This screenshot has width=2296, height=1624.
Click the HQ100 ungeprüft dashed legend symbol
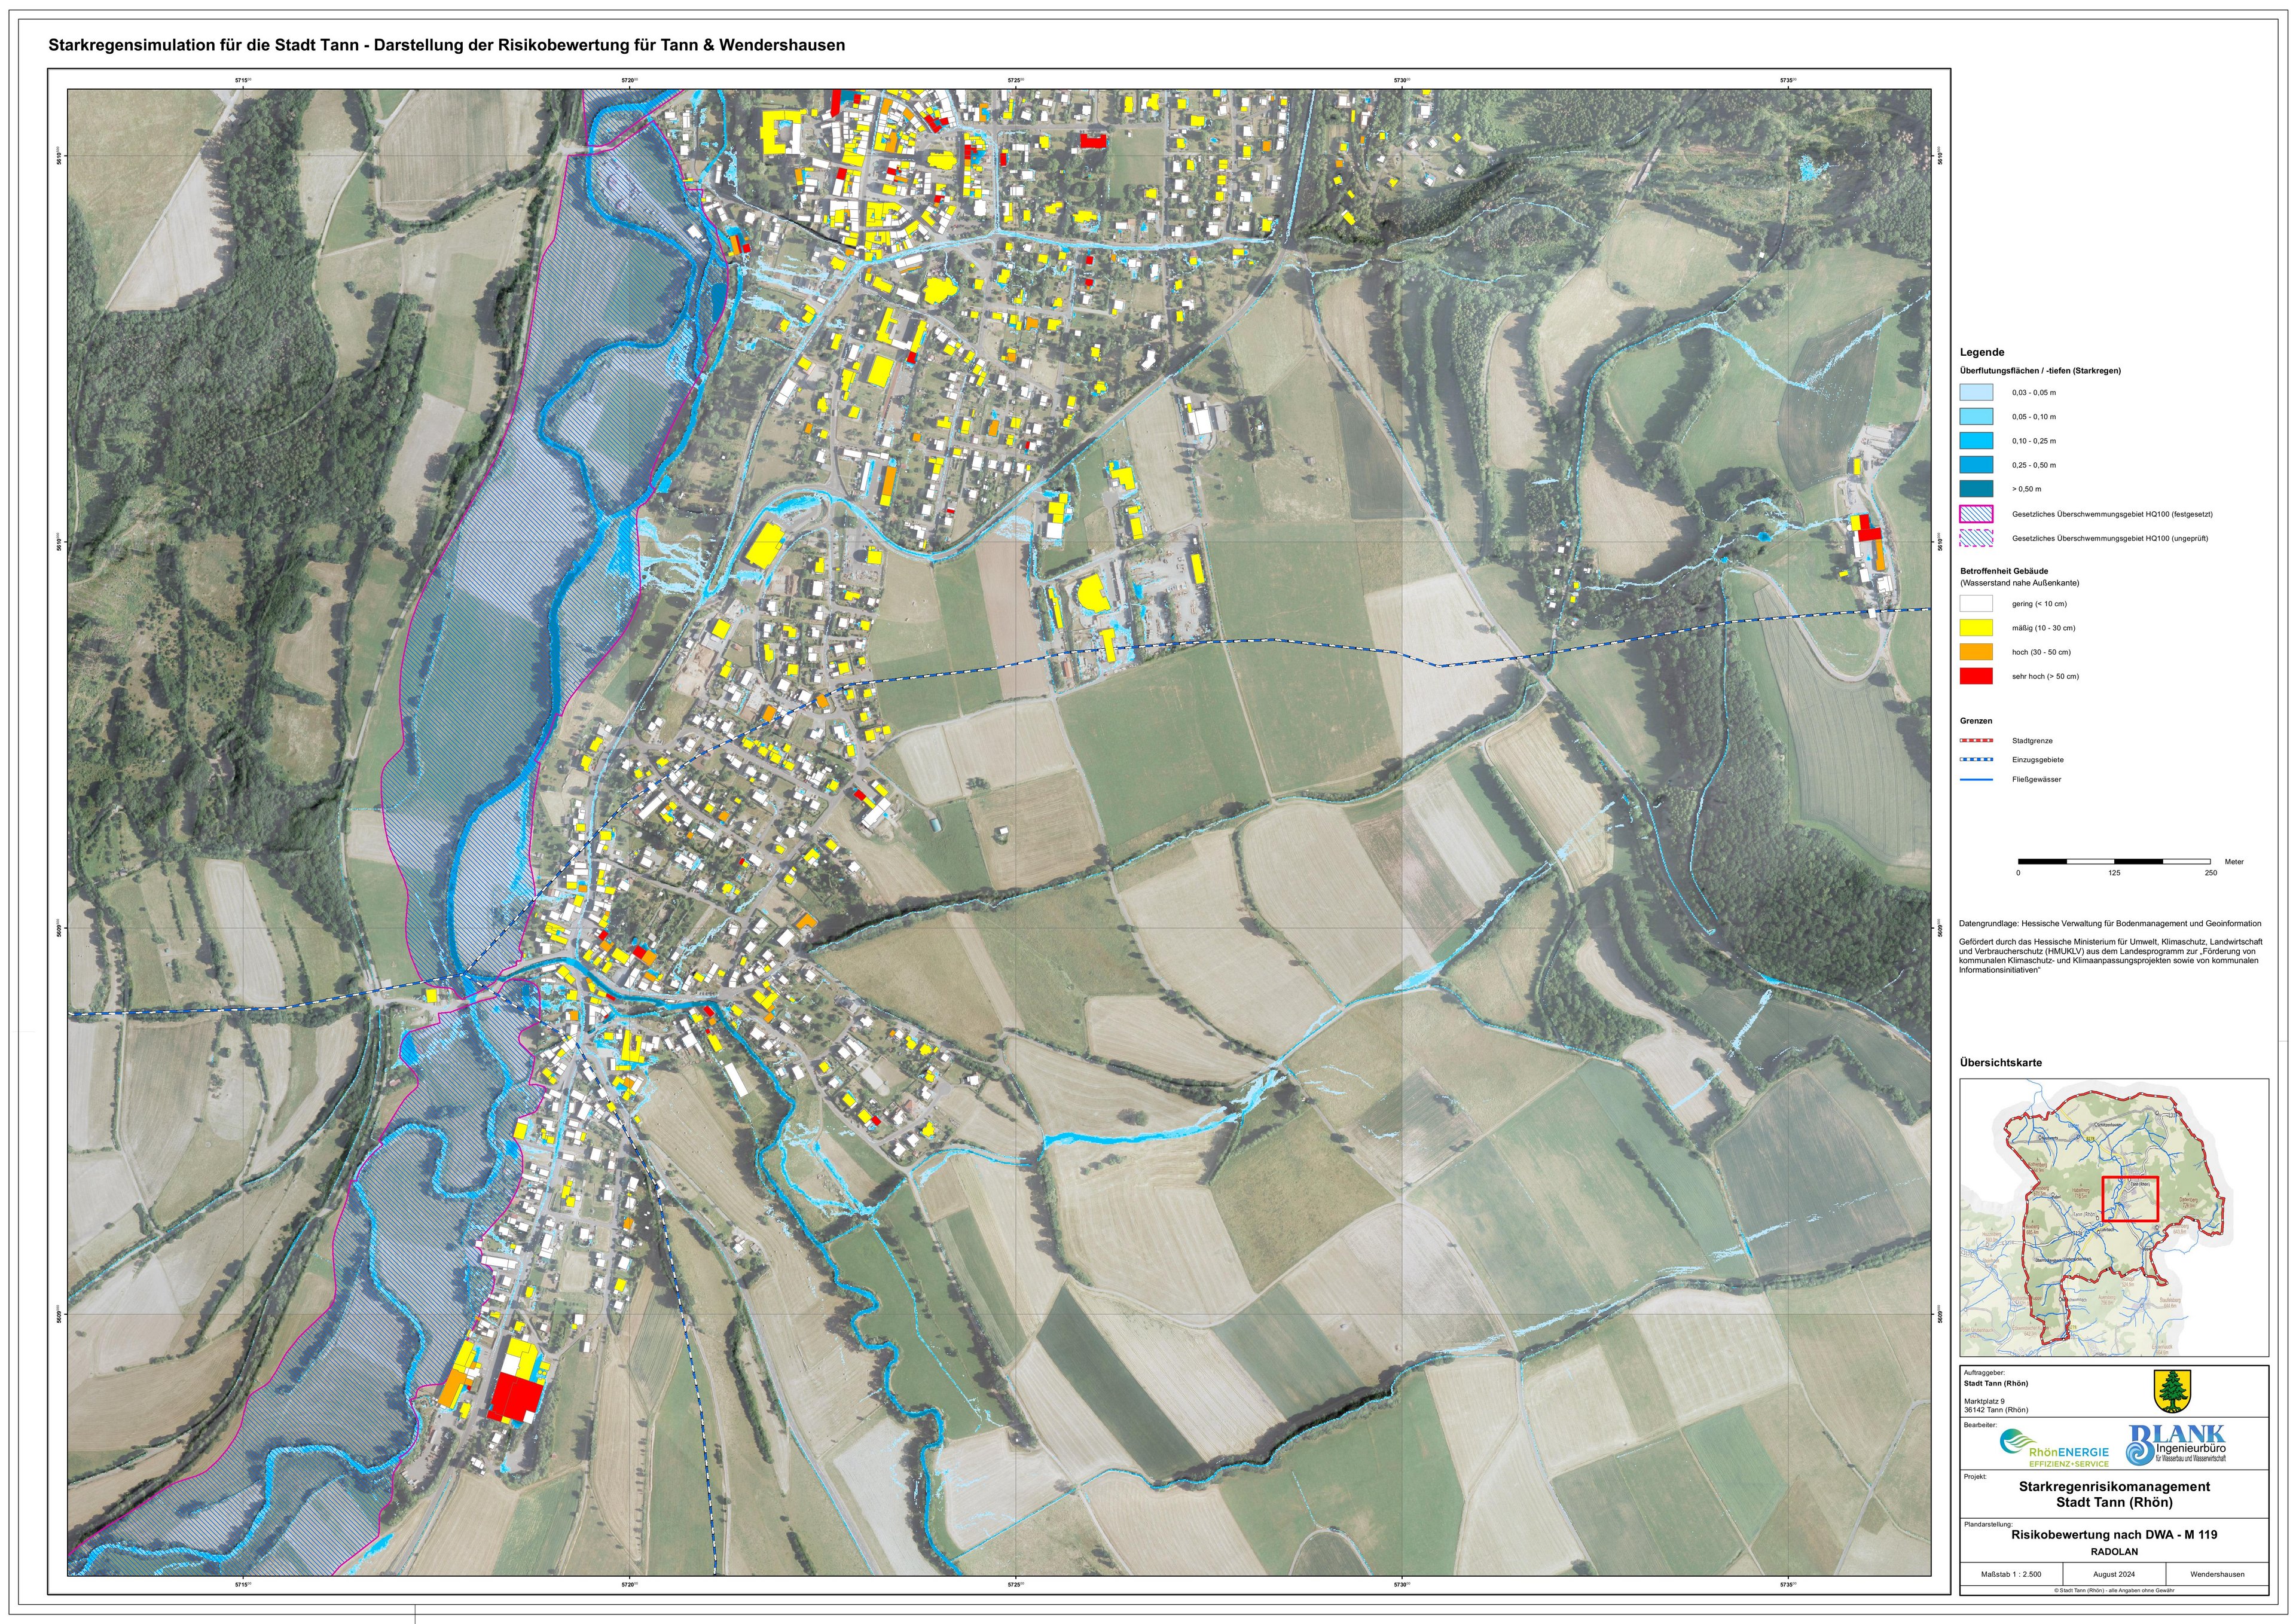[1976, 538]
